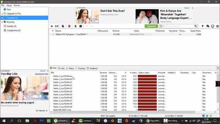Select Urządzenia (0) in sidebar
Viewport: 220px width, 124px height.
click(x=14, y=31)
